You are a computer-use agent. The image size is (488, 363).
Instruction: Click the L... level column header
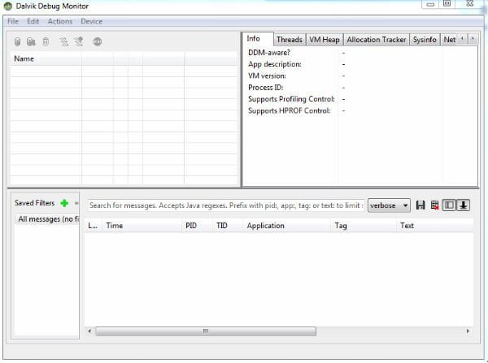[93, 226]
